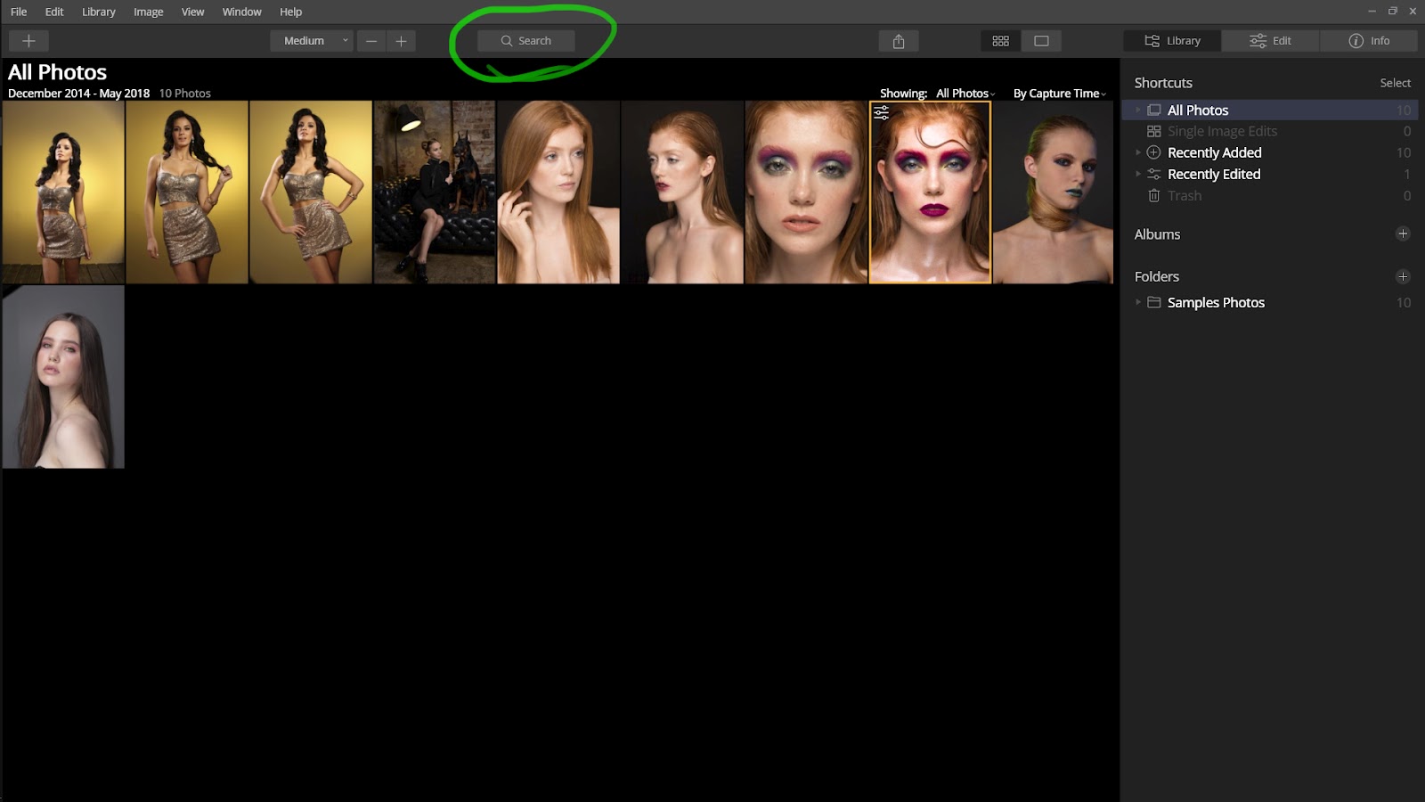Select first photo of woman on yellow backdrop
The height and width of the screenshot is (802, 1425).
pyautogui.click(x=63, y=192)
